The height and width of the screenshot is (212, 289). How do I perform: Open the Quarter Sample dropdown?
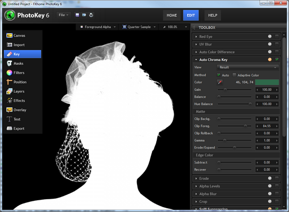tap(139, 27)
